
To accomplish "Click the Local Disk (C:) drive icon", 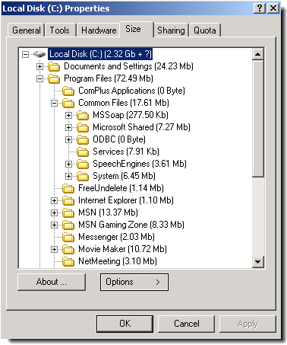I will 39,54.
